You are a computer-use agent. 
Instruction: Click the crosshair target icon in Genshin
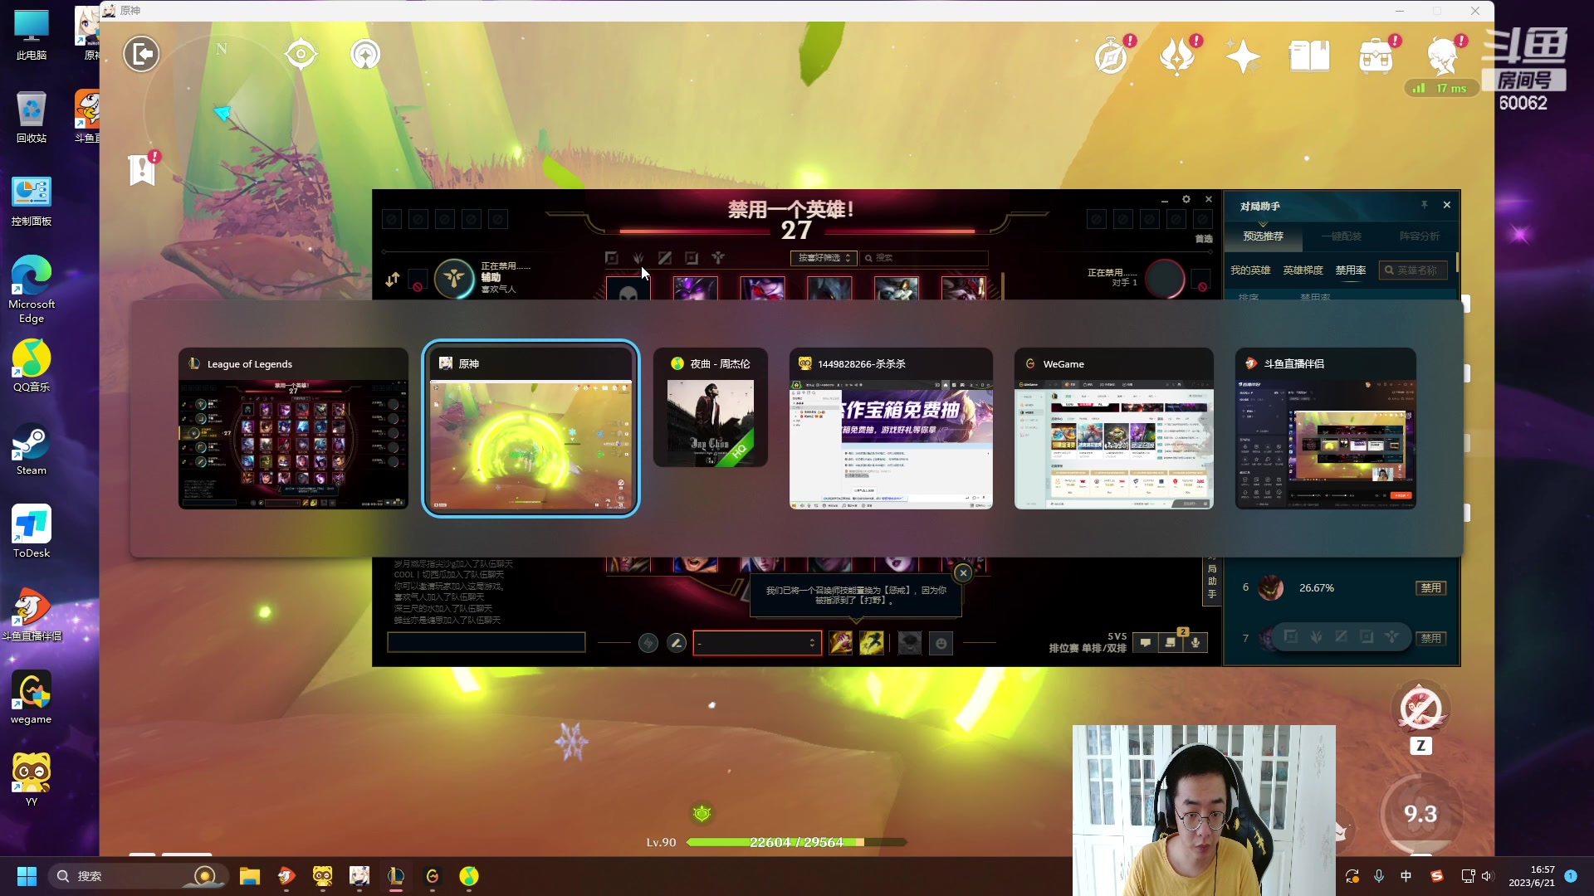tap(301, 55)
